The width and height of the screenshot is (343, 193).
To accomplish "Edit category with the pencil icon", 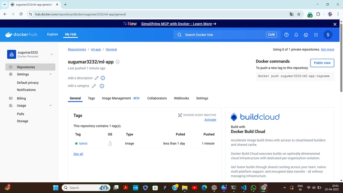I will pos(94,86).
